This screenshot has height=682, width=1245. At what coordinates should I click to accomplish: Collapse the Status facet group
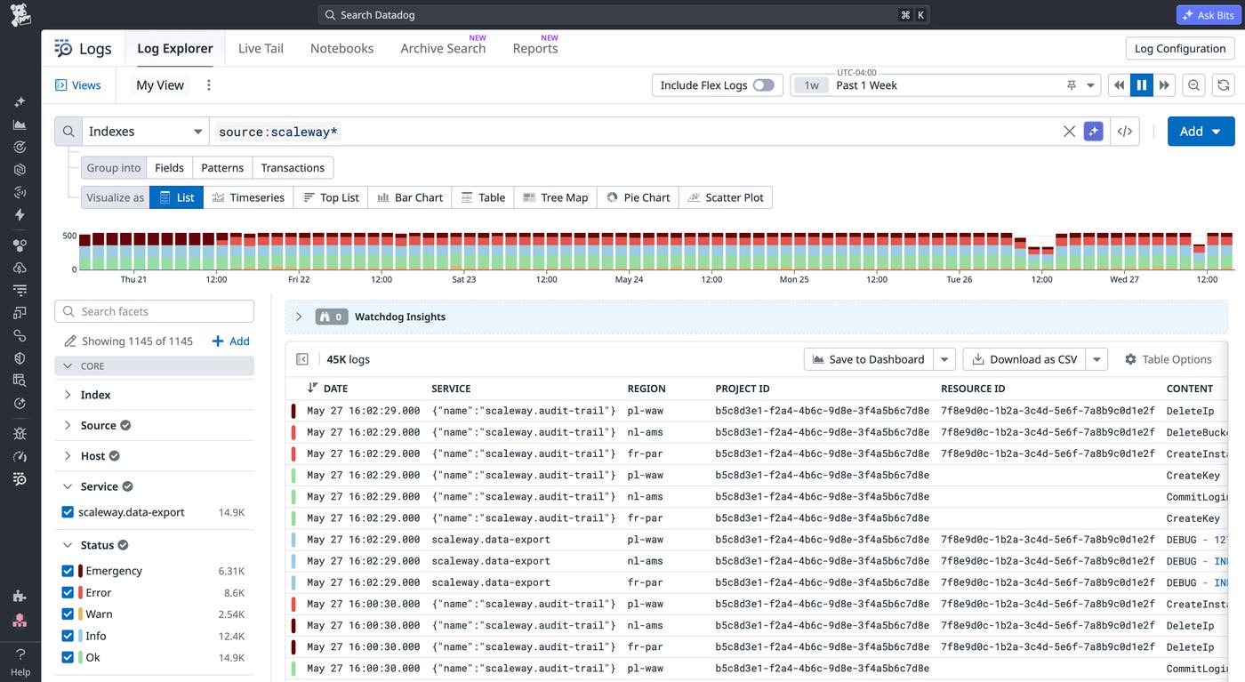pos(68,545)
